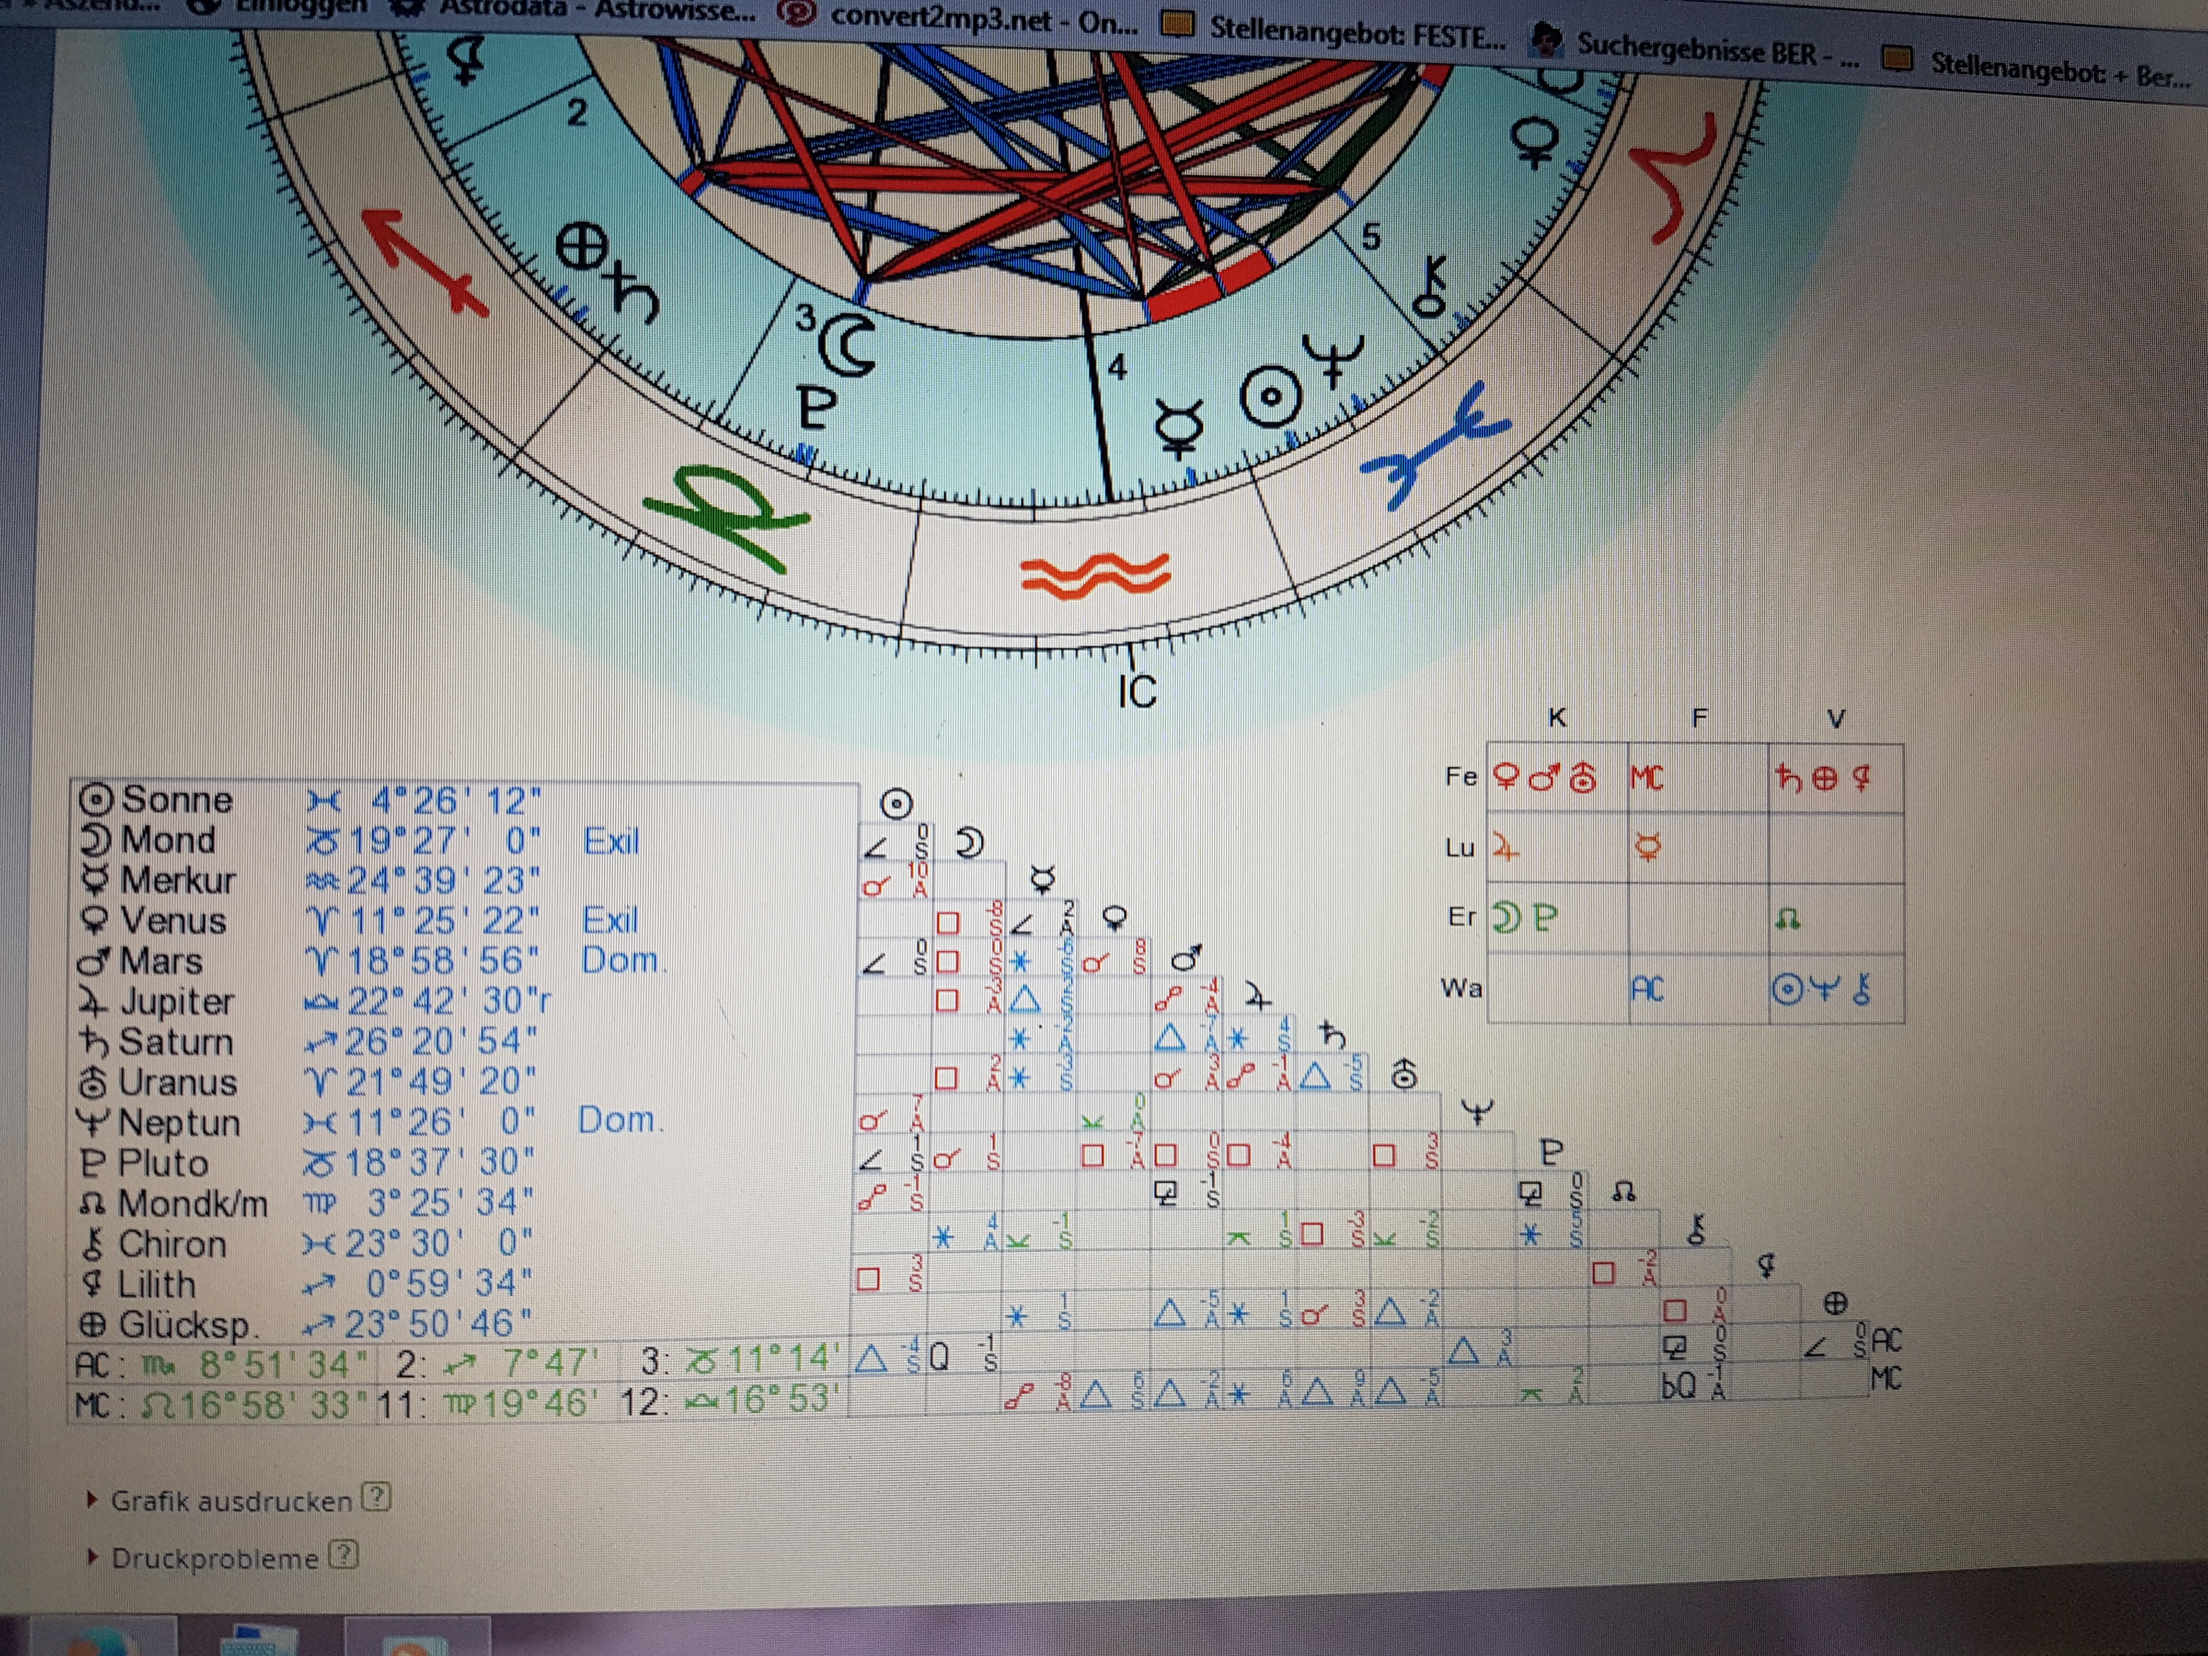2208x1656 pixels.
Task: Click the orange Jupiter glyph in the Lu row
Action: point(1505,848)
